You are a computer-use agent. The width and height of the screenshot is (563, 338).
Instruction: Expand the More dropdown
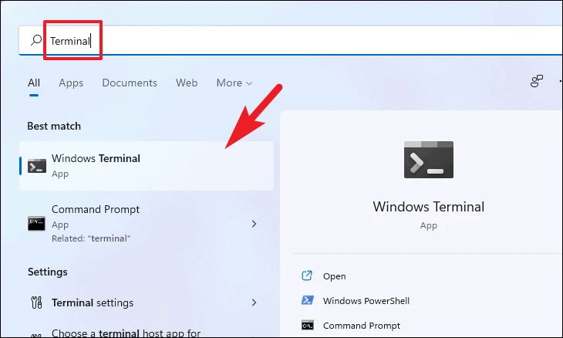click(x=234, y=83)
